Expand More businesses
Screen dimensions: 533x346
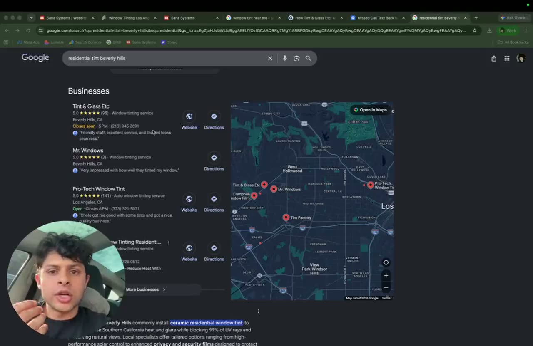pos(145,289)
